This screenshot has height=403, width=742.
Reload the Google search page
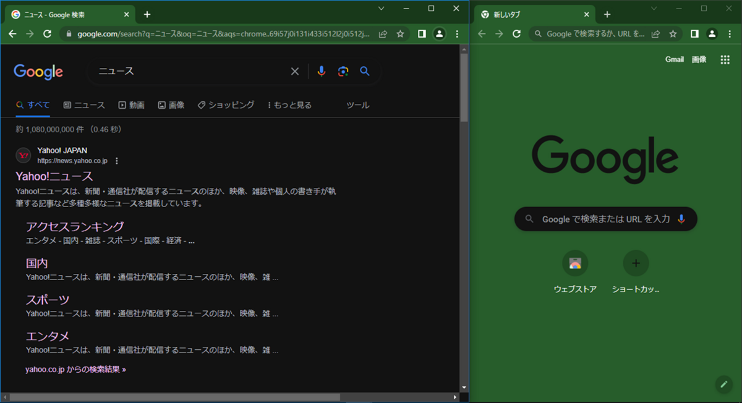pos(47,34)
